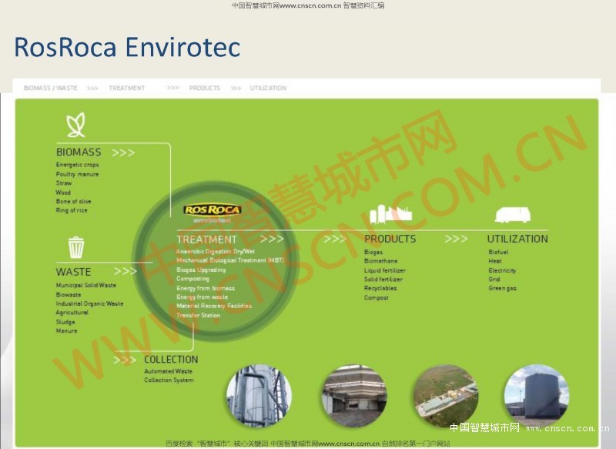Click 'Poultry manure' text
Screen dimensions: 616x449
tap(78, 174)
